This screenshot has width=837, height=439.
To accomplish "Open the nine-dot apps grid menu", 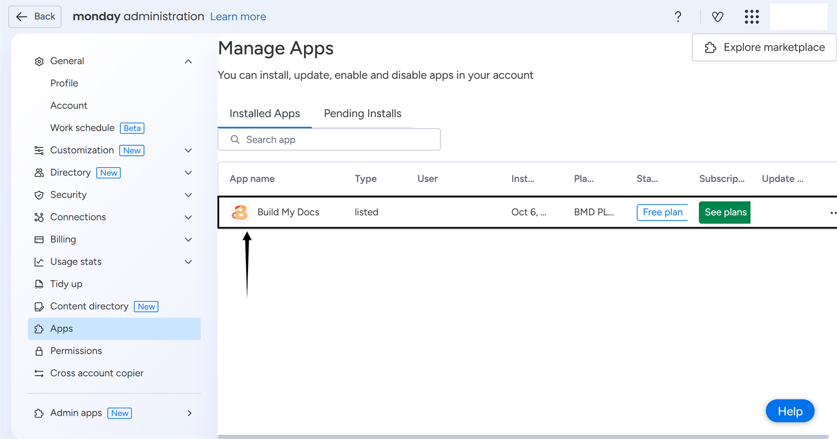I will coord(752,17).
